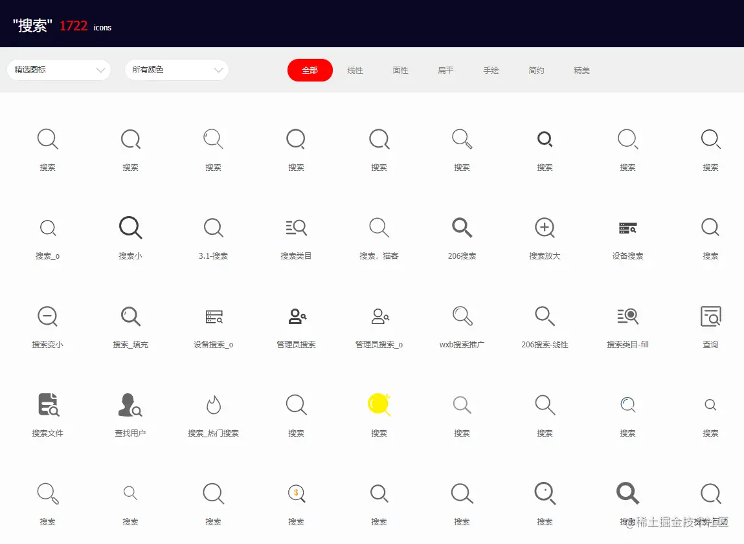Click the 管理员搜索 user search icon
The image size is (744, 544).
[297, 316]
